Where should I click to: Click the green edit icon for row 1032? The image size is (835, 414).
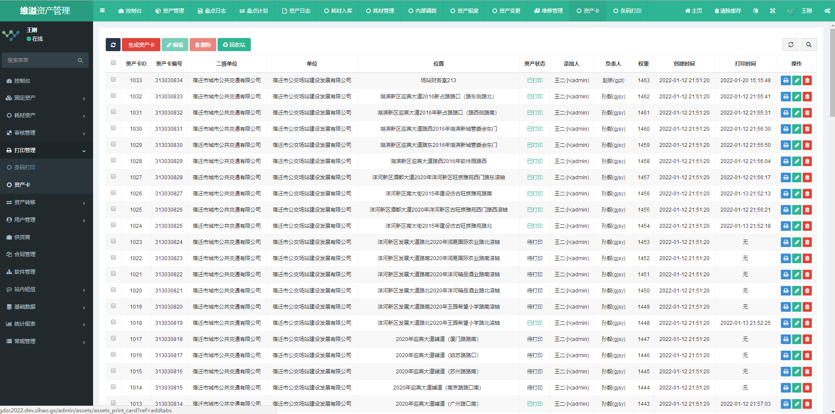pos(797,97)
